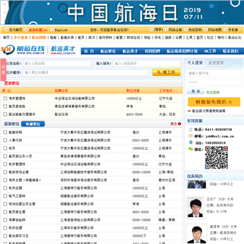The width and height of the screenshot is (244, 244).
Task: Open 航运论坛 in the top site menu
Action: pyautogui.click(x=235, y=37)
